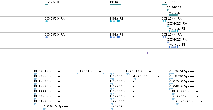Image resolution: width=213 pixels, height=110 pixels.
Task: Click the Ir84a gene glyph arrow
Action: 115,5
